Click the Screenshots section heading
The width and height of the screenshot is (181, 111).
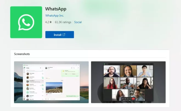[x=22, y=54]
